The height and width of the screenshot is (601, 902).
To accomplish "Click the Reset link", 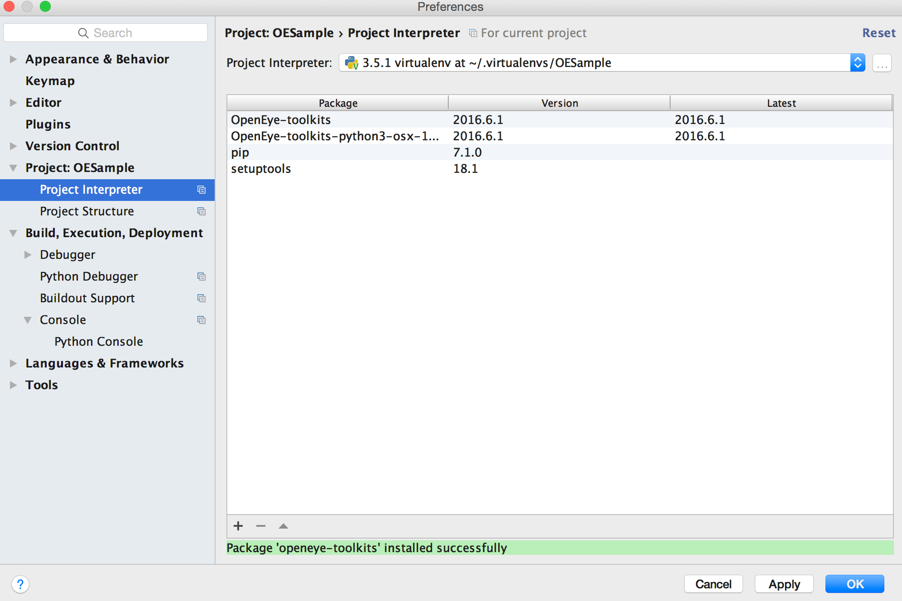I will click(x=878, y=33).
